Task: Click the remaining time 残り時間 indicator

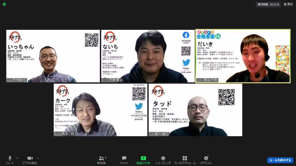Action: [268, 4]
